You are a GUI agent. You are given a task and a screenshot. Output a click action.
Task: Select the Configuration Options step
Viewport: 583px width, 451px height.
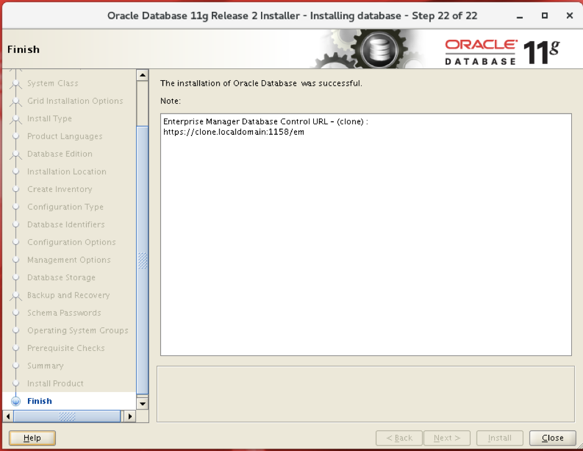pos(71,242)
